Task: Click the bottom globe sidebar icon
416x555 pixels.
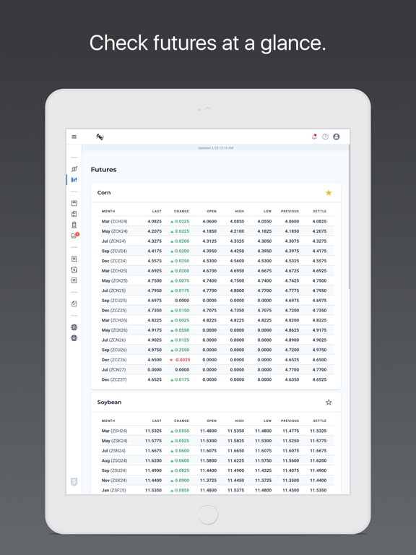Action: coord(74,338)
